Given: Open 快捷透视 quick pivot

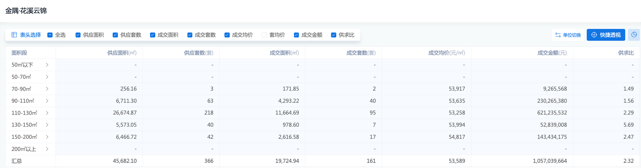Looking at the screenshot, I should pos(606,35).
